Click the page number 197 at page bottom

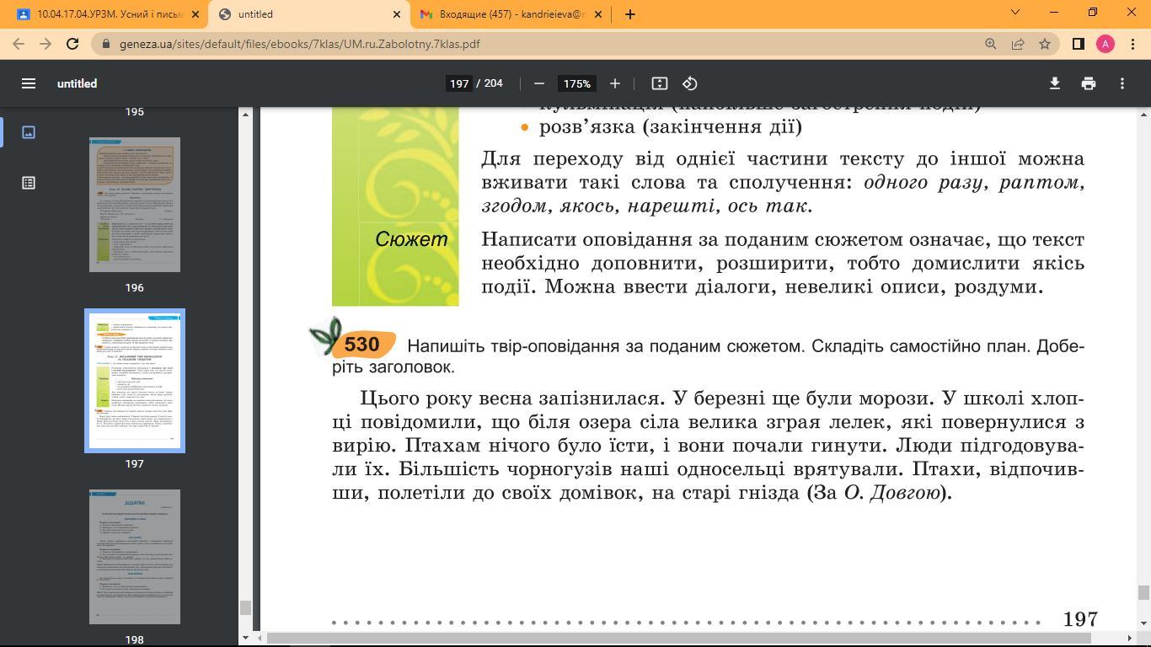tap(1080, 619)
